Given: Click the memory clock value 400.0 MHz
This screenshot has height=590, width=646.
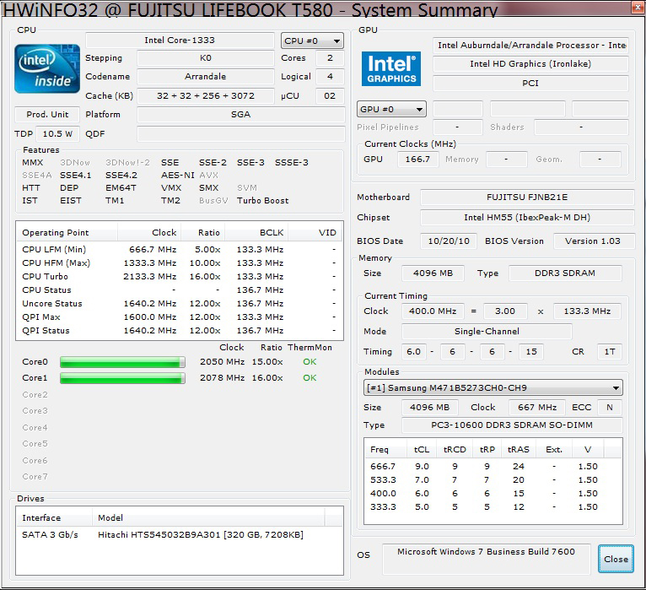Looking at the screenshot, I should tap(433, 311).
